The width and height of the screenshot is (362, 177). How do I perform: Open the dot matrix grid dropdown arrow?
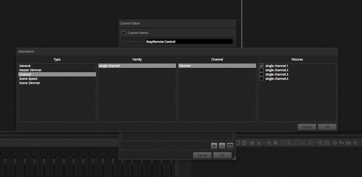tap(315, 142)
